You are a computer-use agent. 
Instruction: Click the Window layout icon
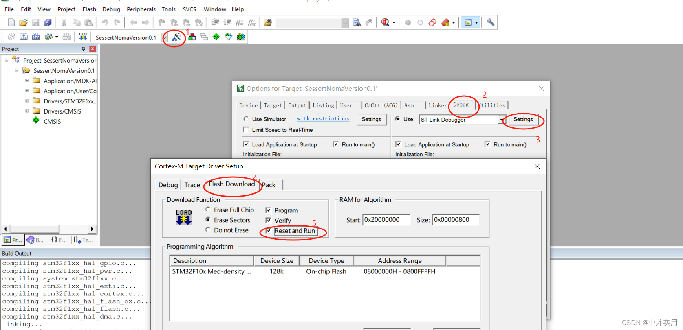tap(468, 22)
